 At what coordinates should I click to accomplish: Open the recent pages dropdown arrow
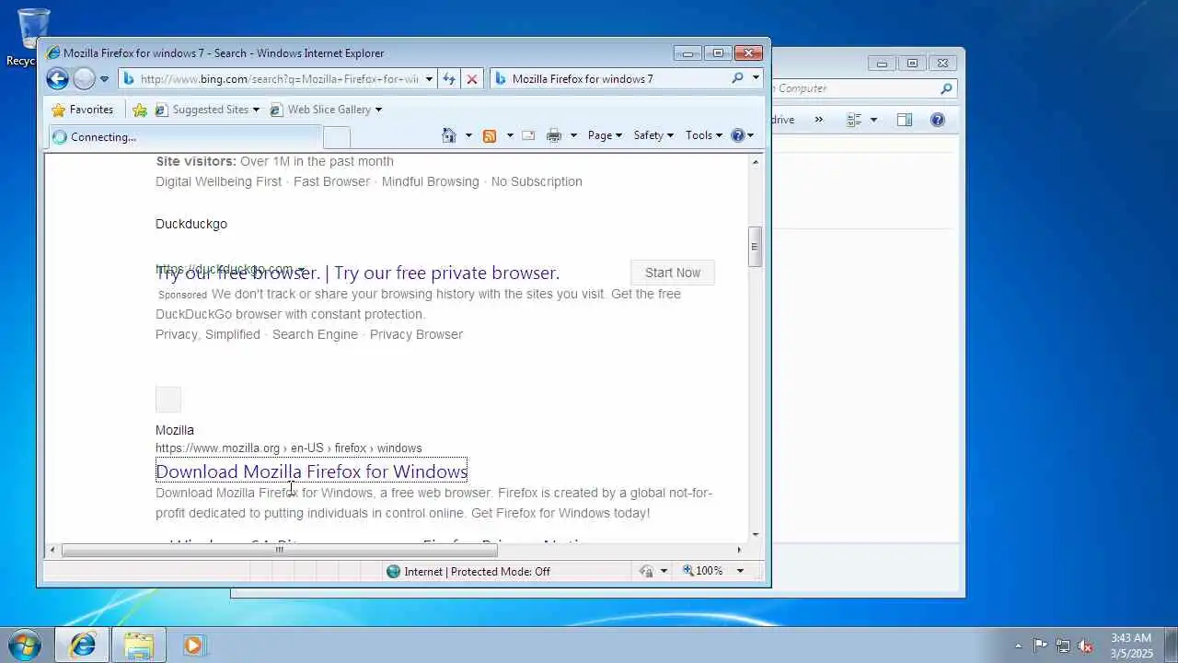(x=104, y=79)
